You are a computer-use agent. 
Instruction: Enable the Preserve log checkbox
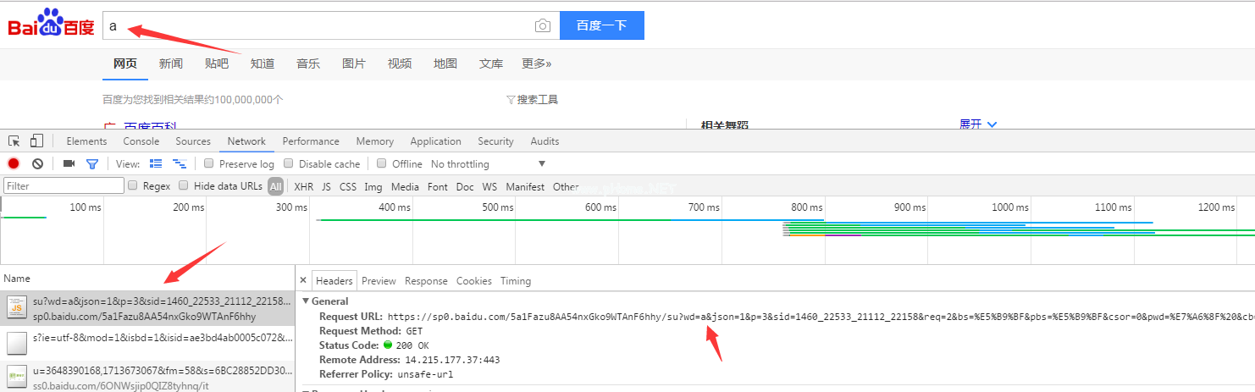208,163
